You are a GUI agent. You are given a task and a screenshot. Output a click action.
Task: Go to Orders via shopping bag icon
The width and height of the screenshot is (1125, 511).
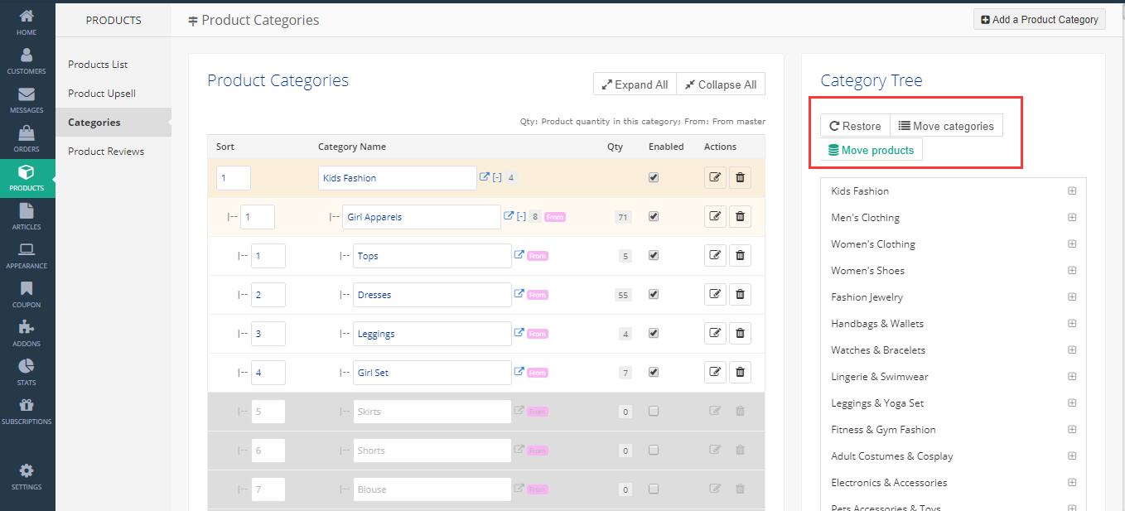point(27,138)
